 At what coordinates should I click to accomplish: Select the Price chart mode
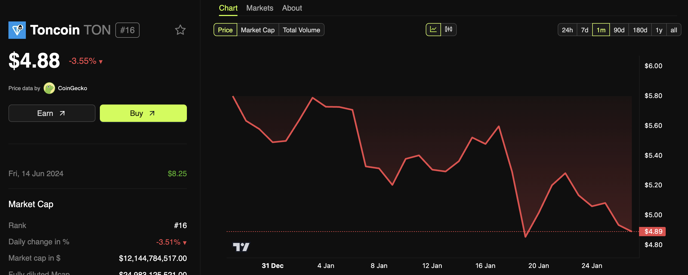[225, 30]
